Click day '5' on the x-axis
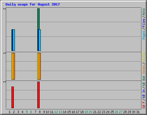147x115 pixels. [27, 112]
